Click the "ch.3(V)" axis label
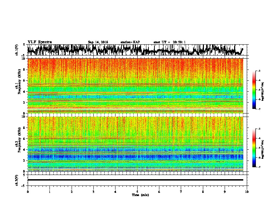Screen dimensions: 278x215 [x=17, y=181]
